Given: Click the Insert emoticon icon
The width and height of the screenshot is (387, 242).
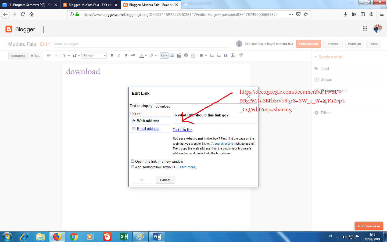Looking at the screenshot, I should click(x=186, y=55).
